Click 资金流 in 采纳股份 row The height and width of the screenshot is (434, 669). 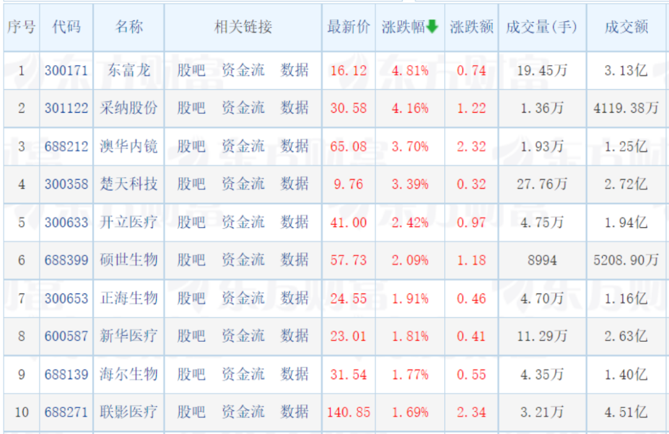pos(243,108)
